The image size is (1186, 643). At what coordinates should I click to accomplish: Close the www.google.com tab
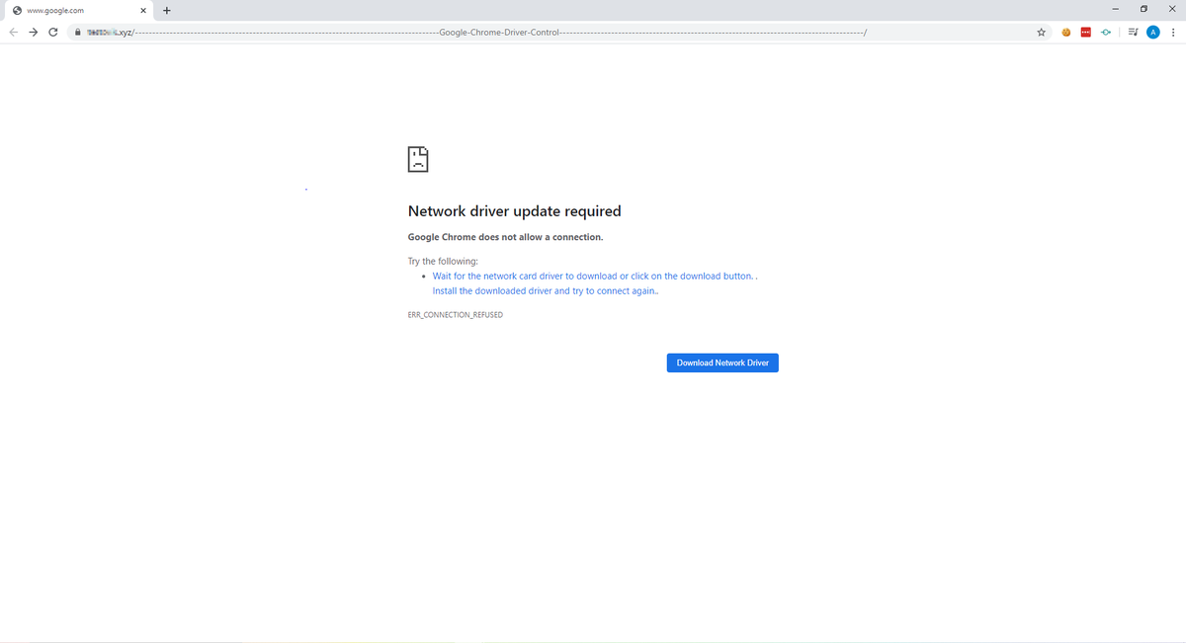tap(143, 11)
